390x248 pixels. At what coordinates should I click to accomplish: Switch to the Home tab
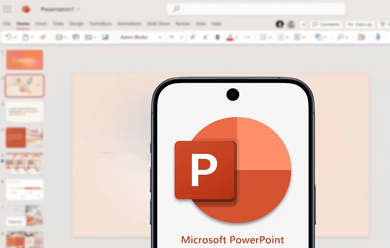coord(23,24)
